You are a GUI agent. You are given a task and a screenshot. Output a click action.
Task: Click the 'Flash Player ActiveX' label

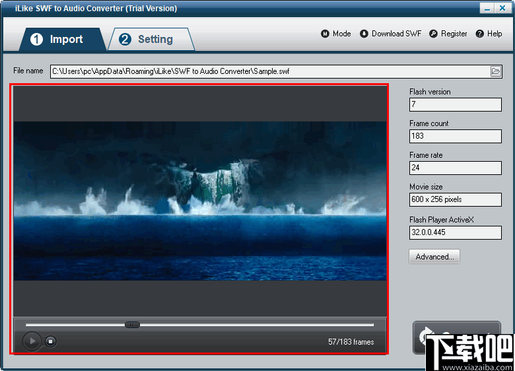coord(442,219)
